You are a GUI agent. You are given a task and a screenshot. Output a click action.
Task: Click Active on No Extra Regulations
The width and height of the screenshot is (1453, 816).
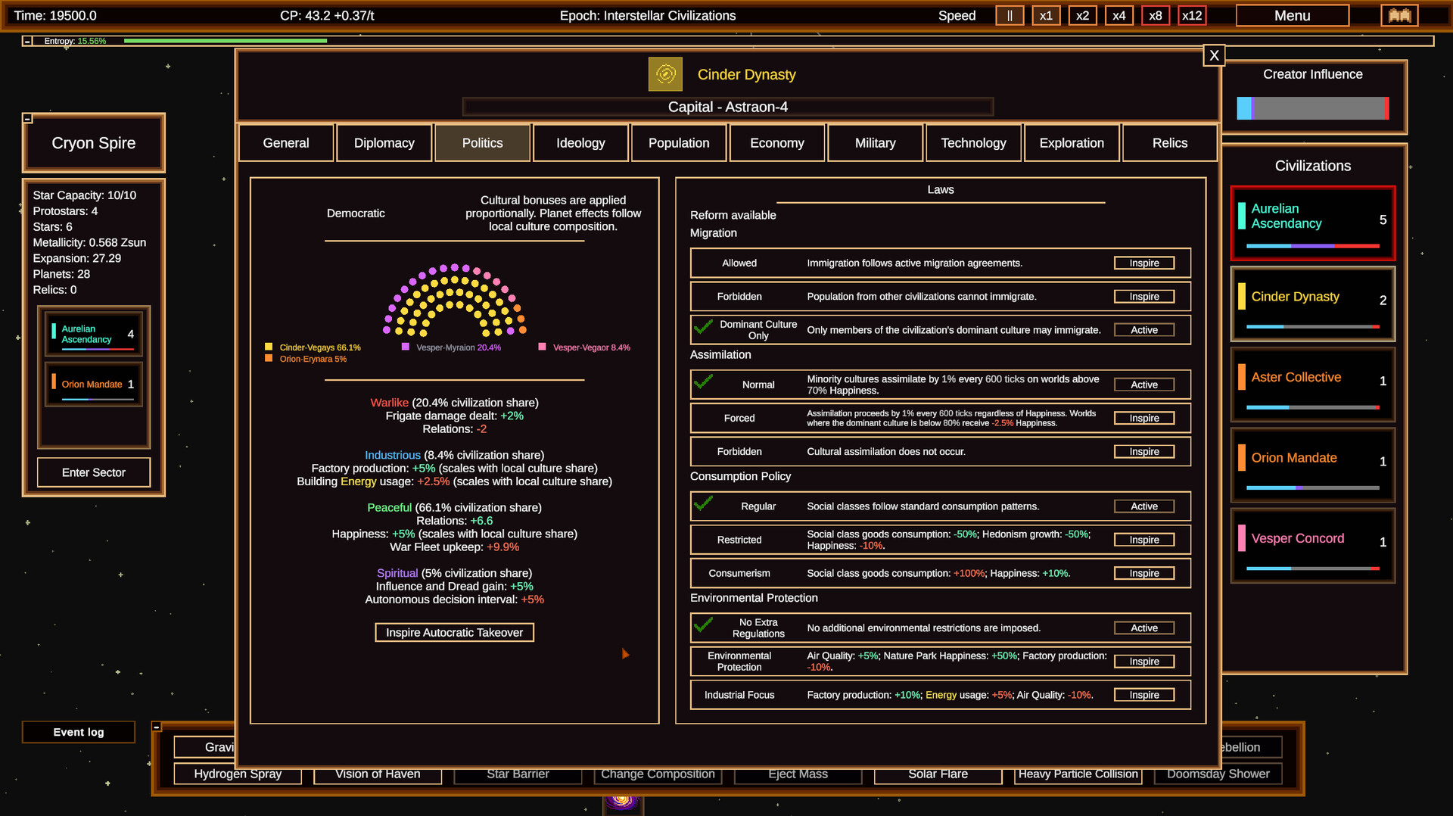(1144, 628)
